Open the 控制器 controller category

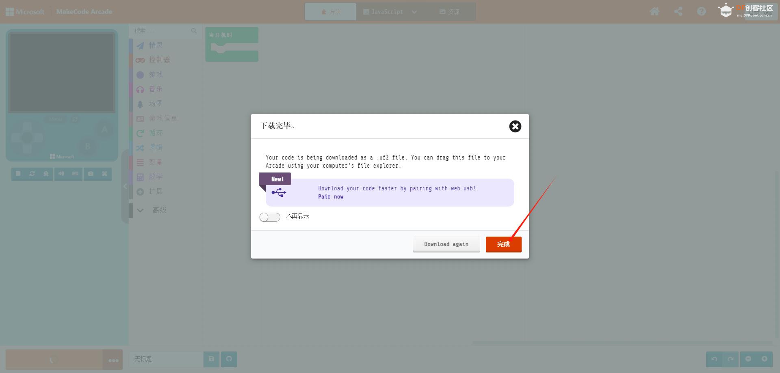[x=165, y=60]
